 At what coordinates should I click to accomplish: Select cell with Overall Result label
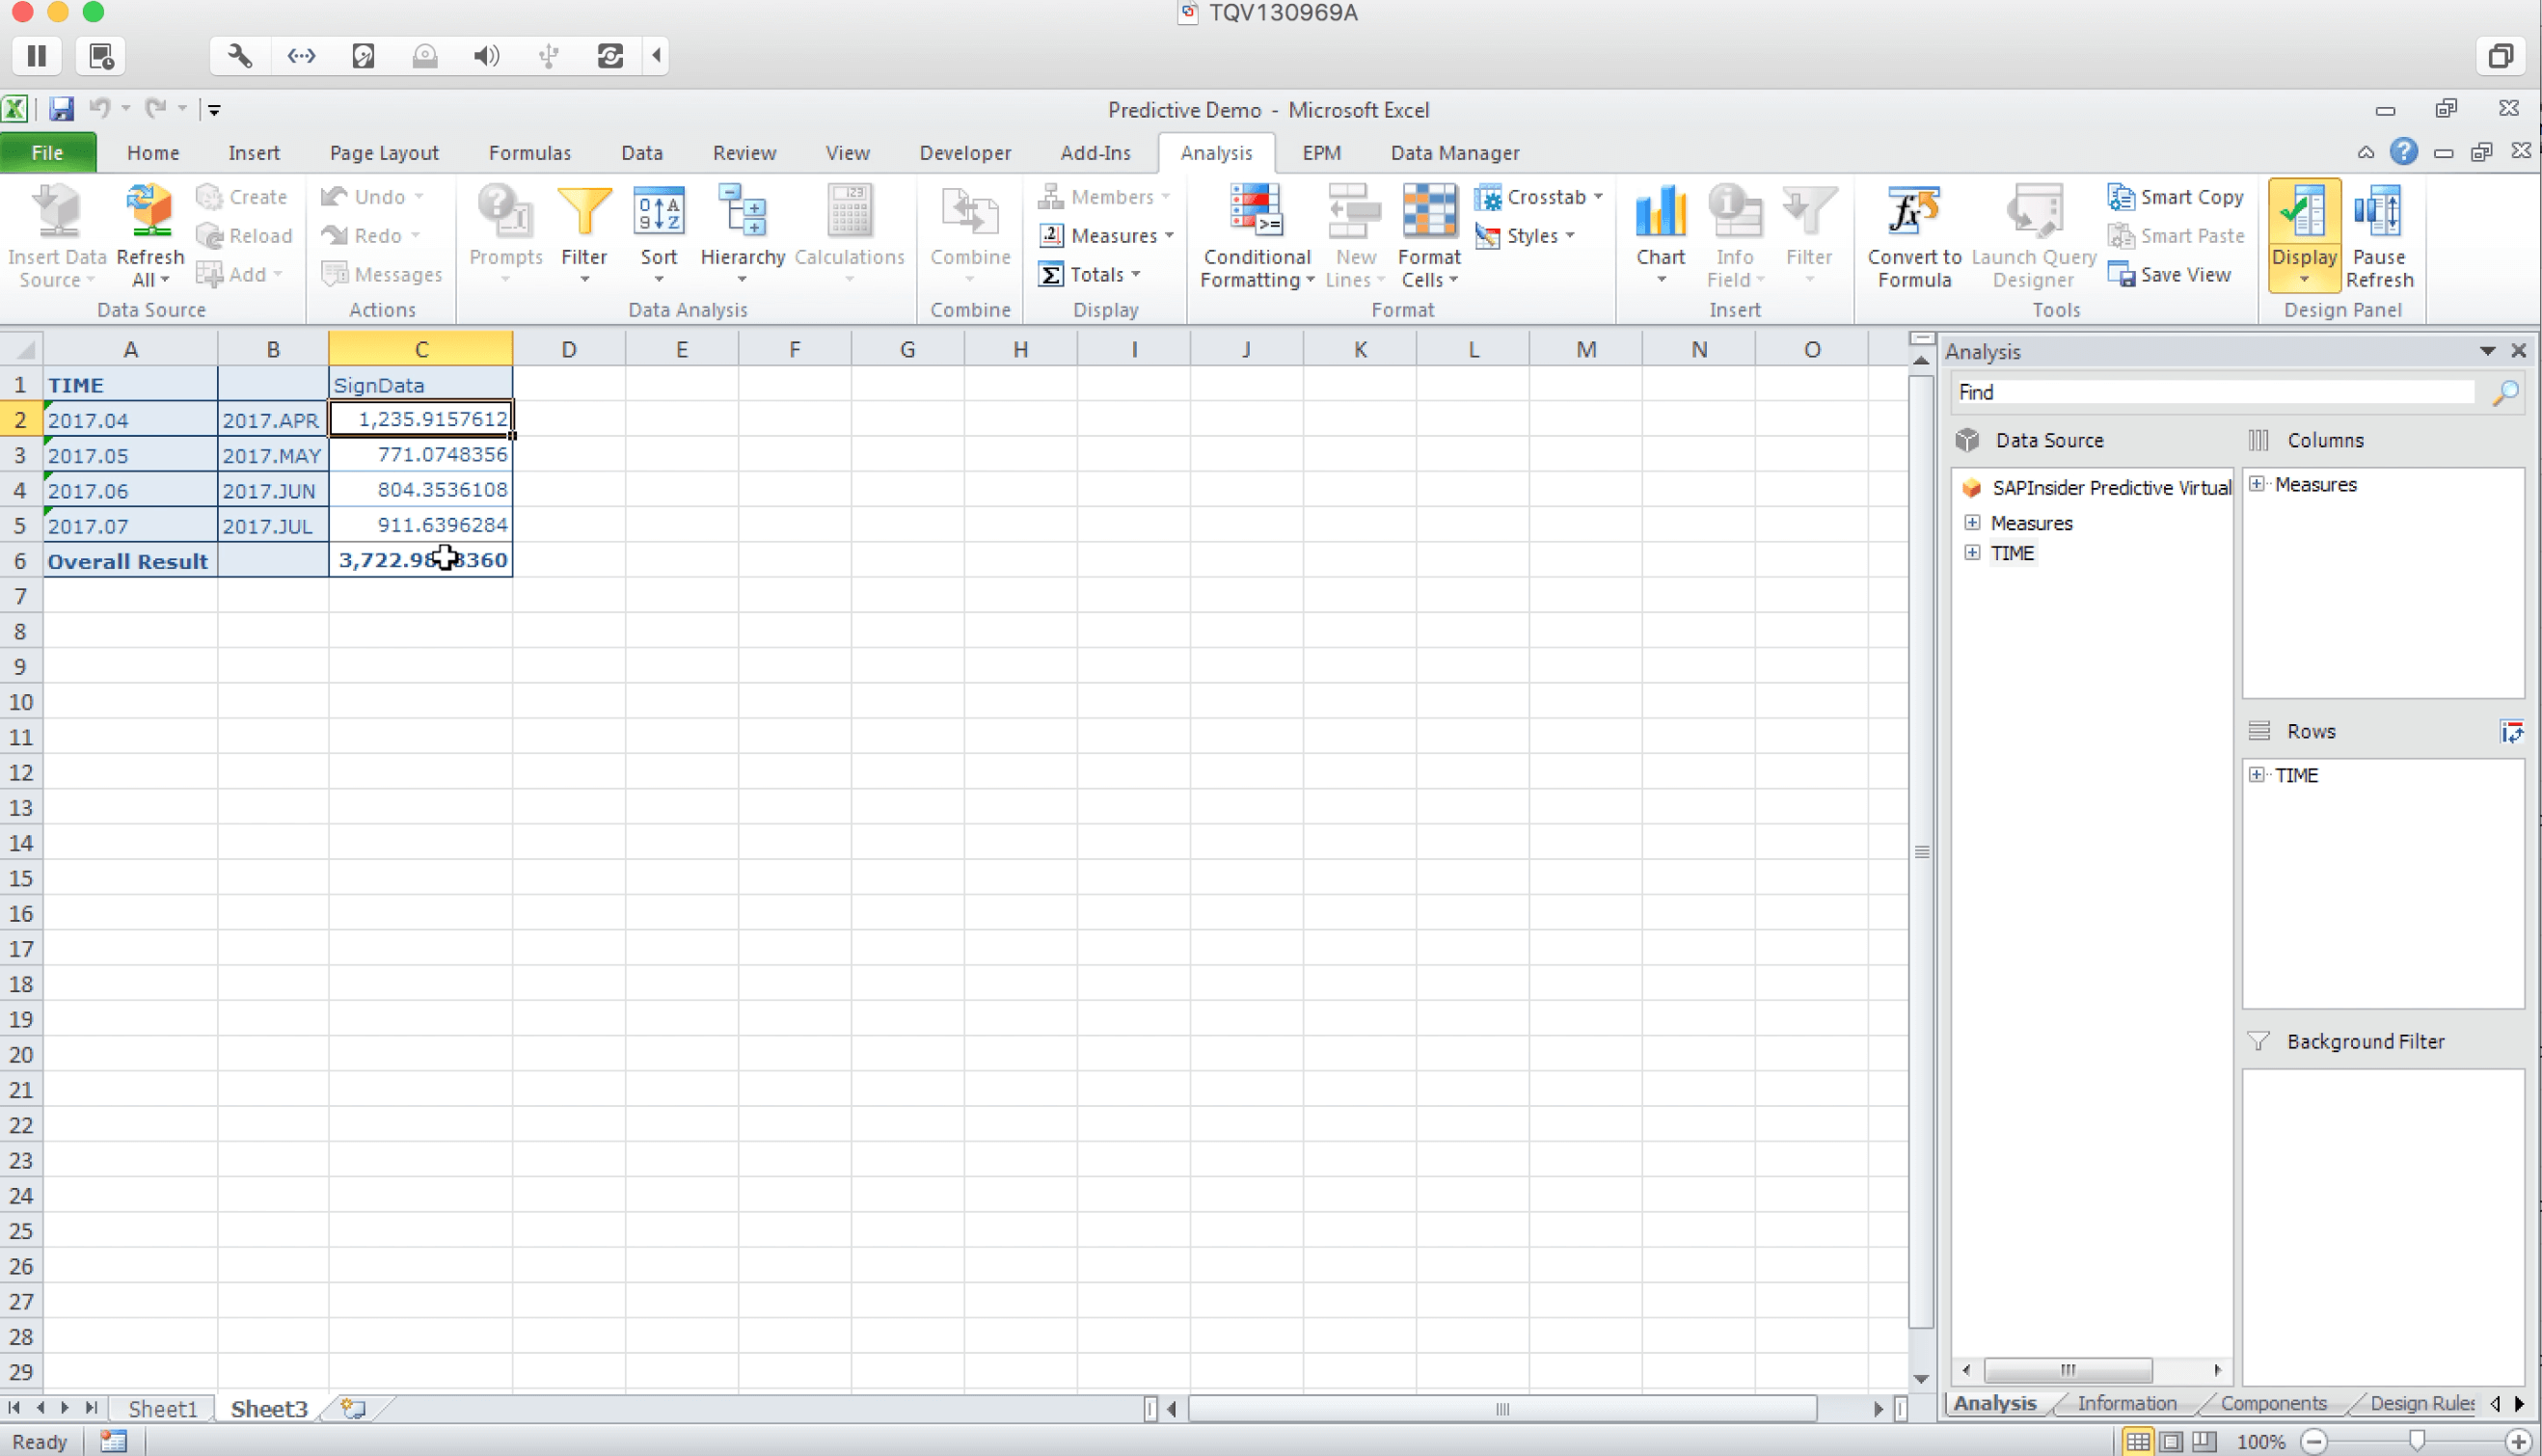pyautogui.click(x=130, y=561)
